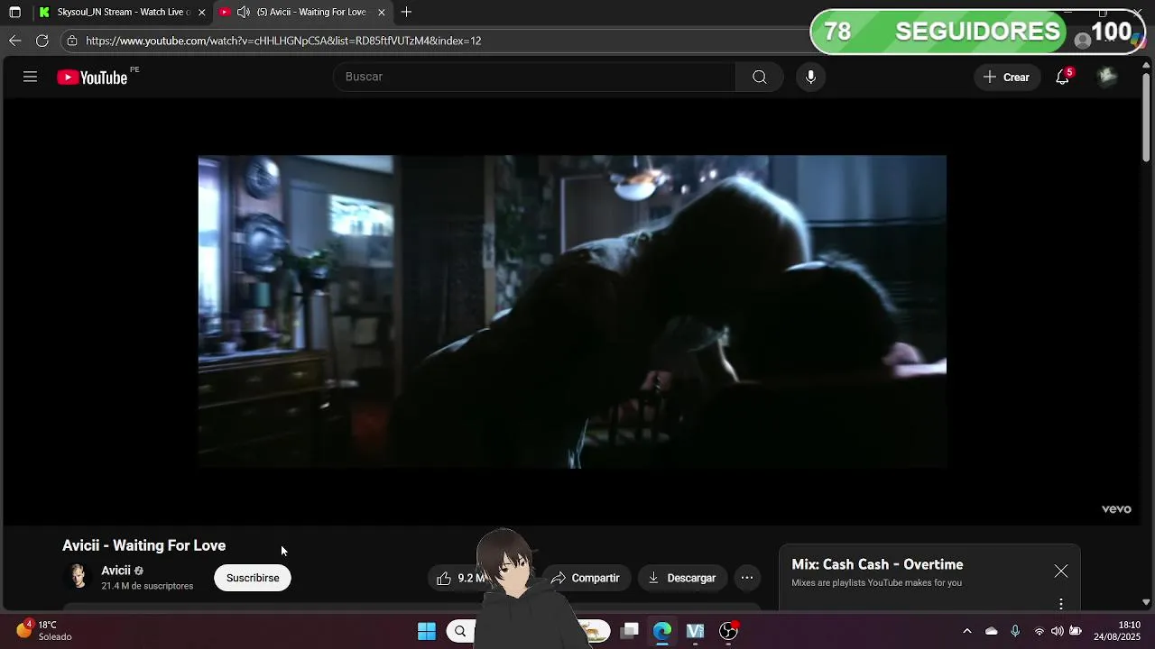1155x649 pixels.
Task: Click the YouTube URL address bar
Action: click(283, 41)
